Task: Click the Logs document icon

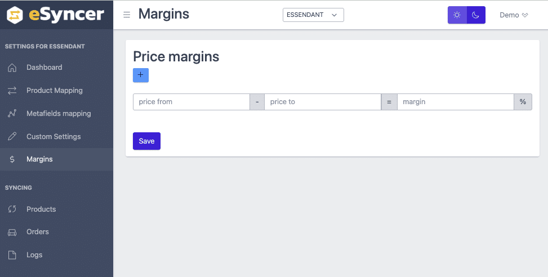Action: click(x=12, y=255)
